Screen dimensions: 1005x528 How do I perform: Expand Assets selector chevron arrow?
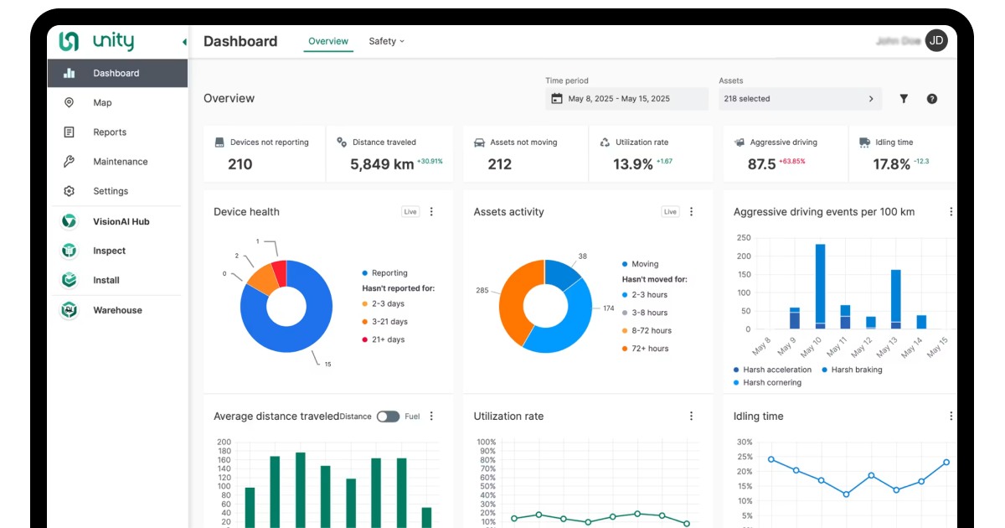pos(871,99)
